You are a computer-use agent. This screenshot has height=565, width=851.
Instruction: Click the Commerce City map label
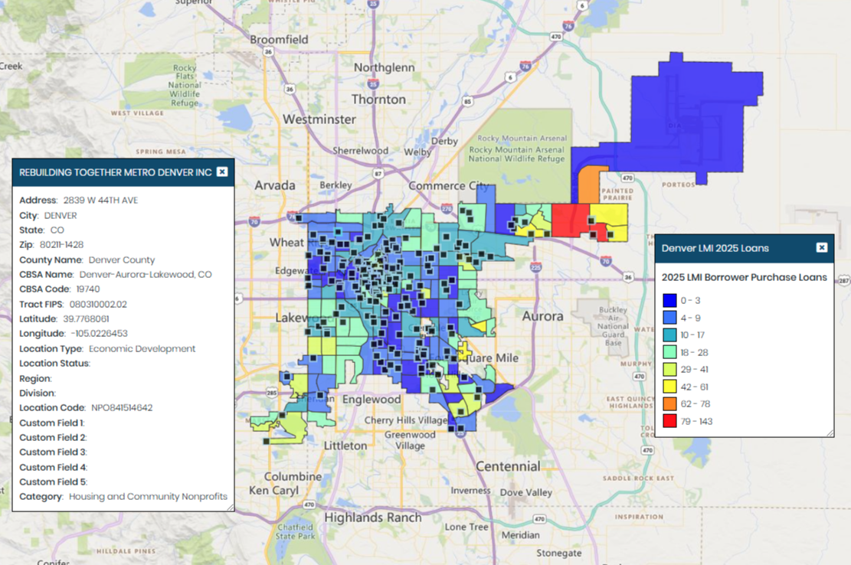point(449,186)
